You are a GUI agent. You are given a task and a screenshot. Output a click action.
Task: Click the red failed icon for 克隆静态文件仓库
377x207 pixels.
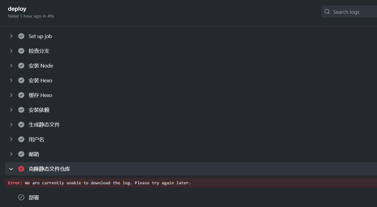[21, 169]
